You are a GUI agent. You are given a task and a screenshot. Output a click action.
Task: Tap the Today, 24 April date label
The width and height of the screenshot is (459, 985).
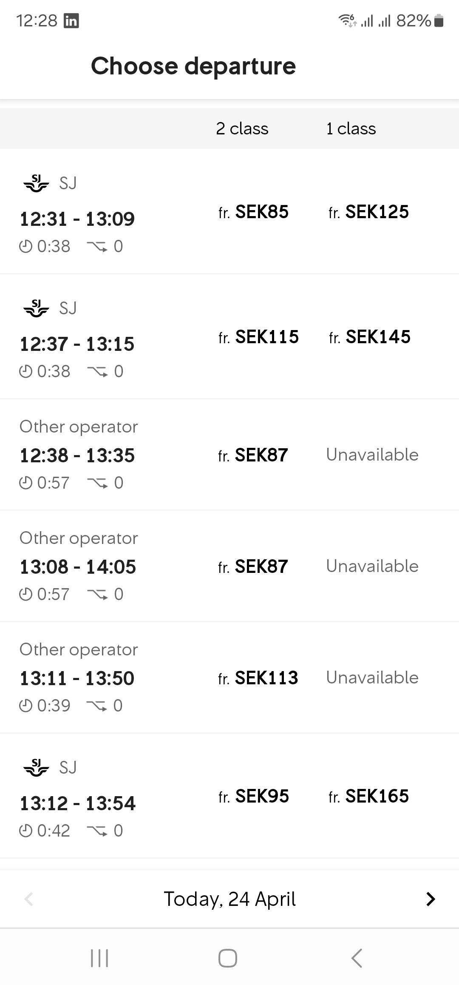[229, 899]
